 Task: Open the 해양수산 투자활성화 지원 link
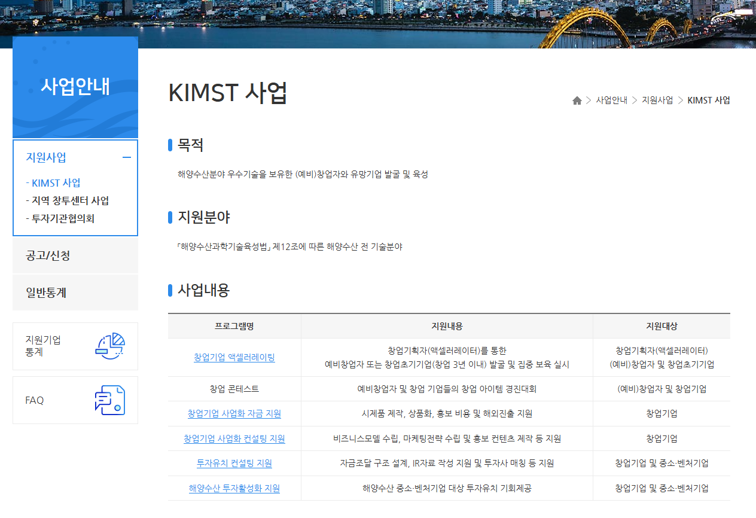(x=234, y=488)
